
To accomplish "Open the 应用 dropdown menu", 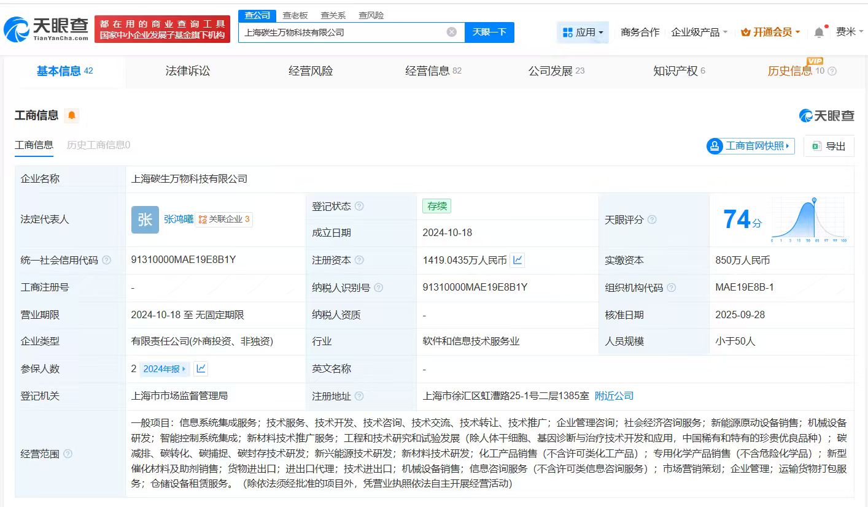I will [x=583, y=32].
